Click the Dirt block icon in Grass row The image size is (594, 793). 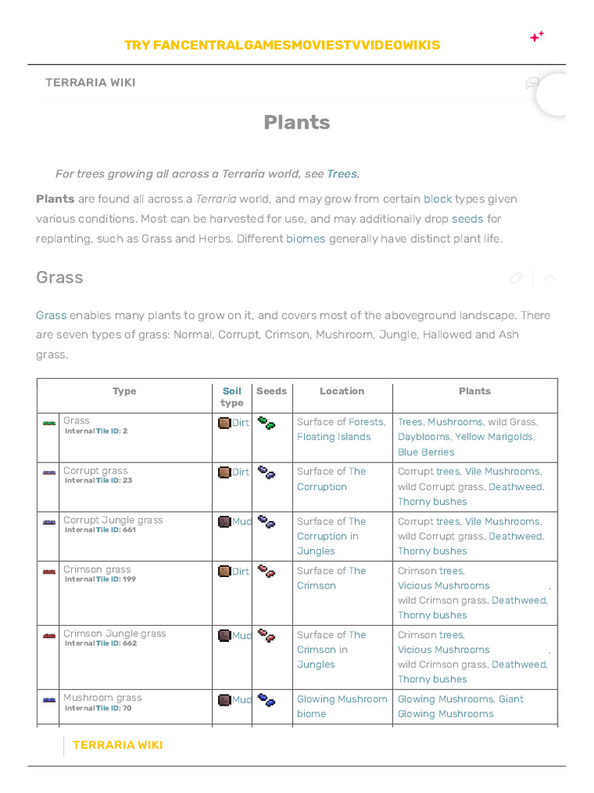[x=224, y=423]
